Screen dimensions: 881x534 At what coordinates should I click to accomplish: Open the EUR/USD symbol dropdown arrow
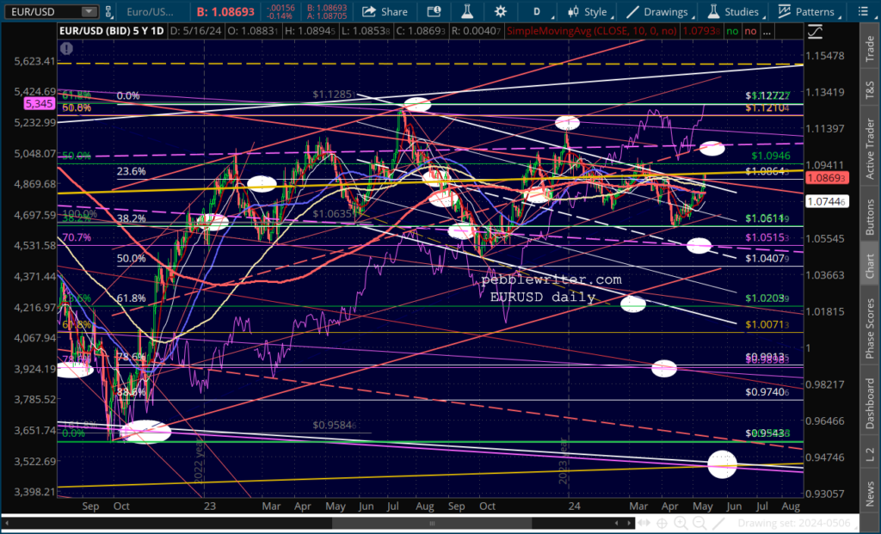point(89,11)
